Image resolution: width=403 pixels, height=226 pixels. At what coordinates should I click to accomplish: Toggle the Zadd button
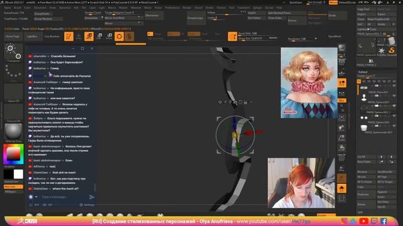point(194,34)
